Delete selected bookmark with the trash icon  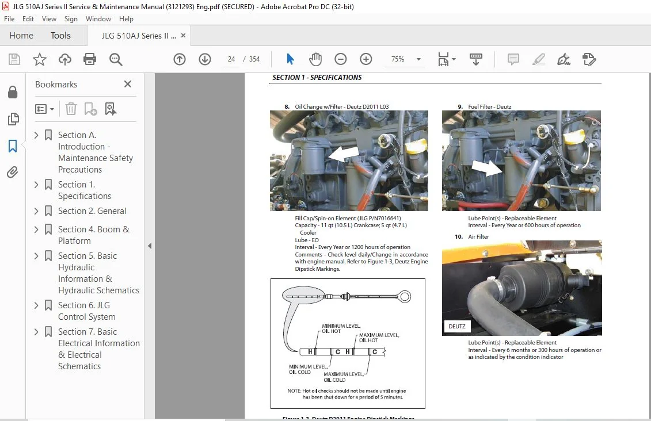pyautogui.click(x=71, y=109)
